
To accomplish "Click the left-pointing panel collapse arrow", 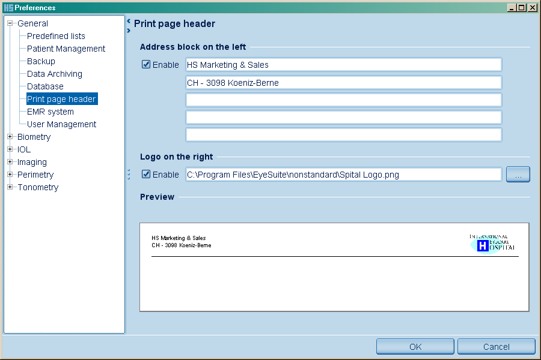I will (129, 21).
